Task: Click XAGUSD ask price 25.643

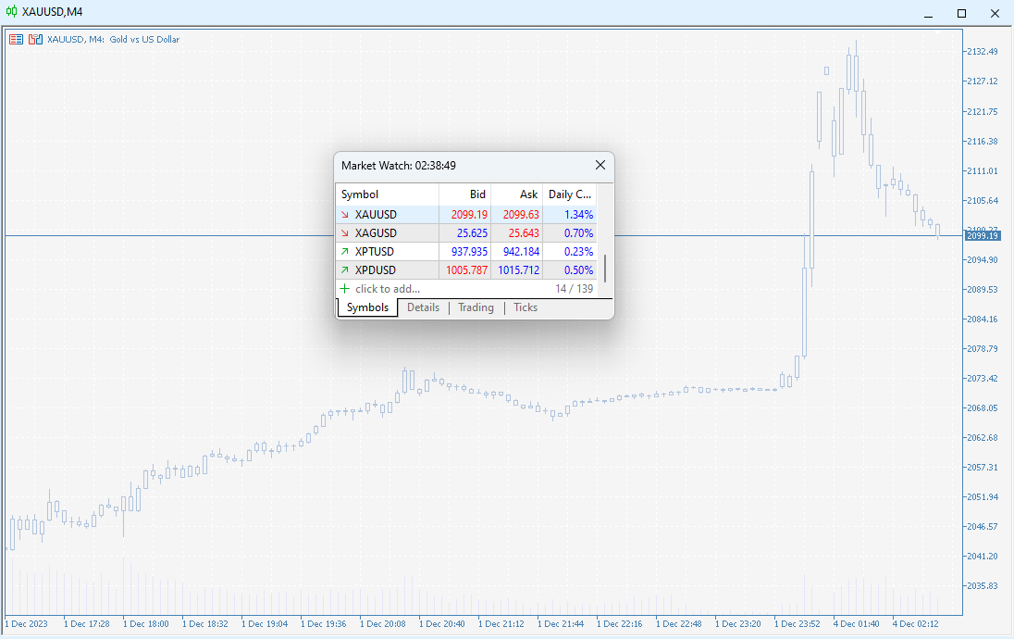Action: point(524,233)
